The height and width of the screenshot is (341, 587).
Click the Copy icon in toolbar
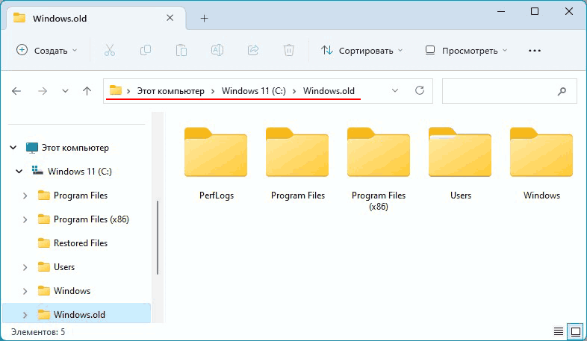[x=145, y=50]
